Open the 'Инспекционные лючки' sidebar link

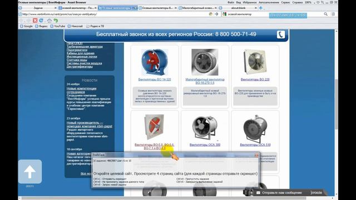(82, 57)
